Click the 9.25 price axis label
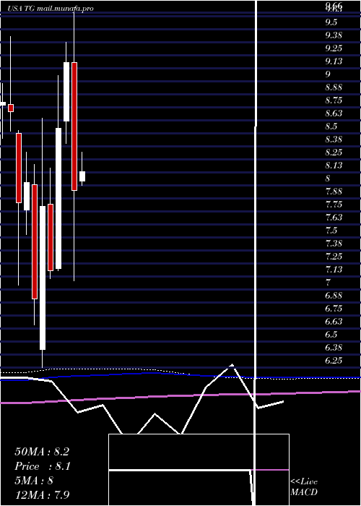This screenshot has width=361, height=506. point(334,48)
